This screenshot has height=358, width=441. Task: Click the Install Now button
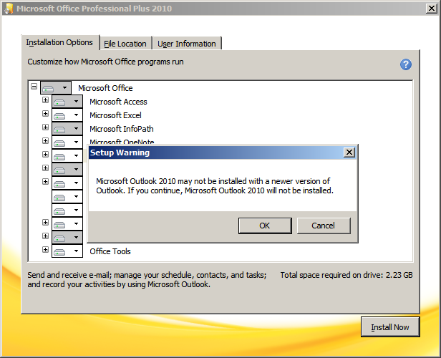[x=390, y=327]
